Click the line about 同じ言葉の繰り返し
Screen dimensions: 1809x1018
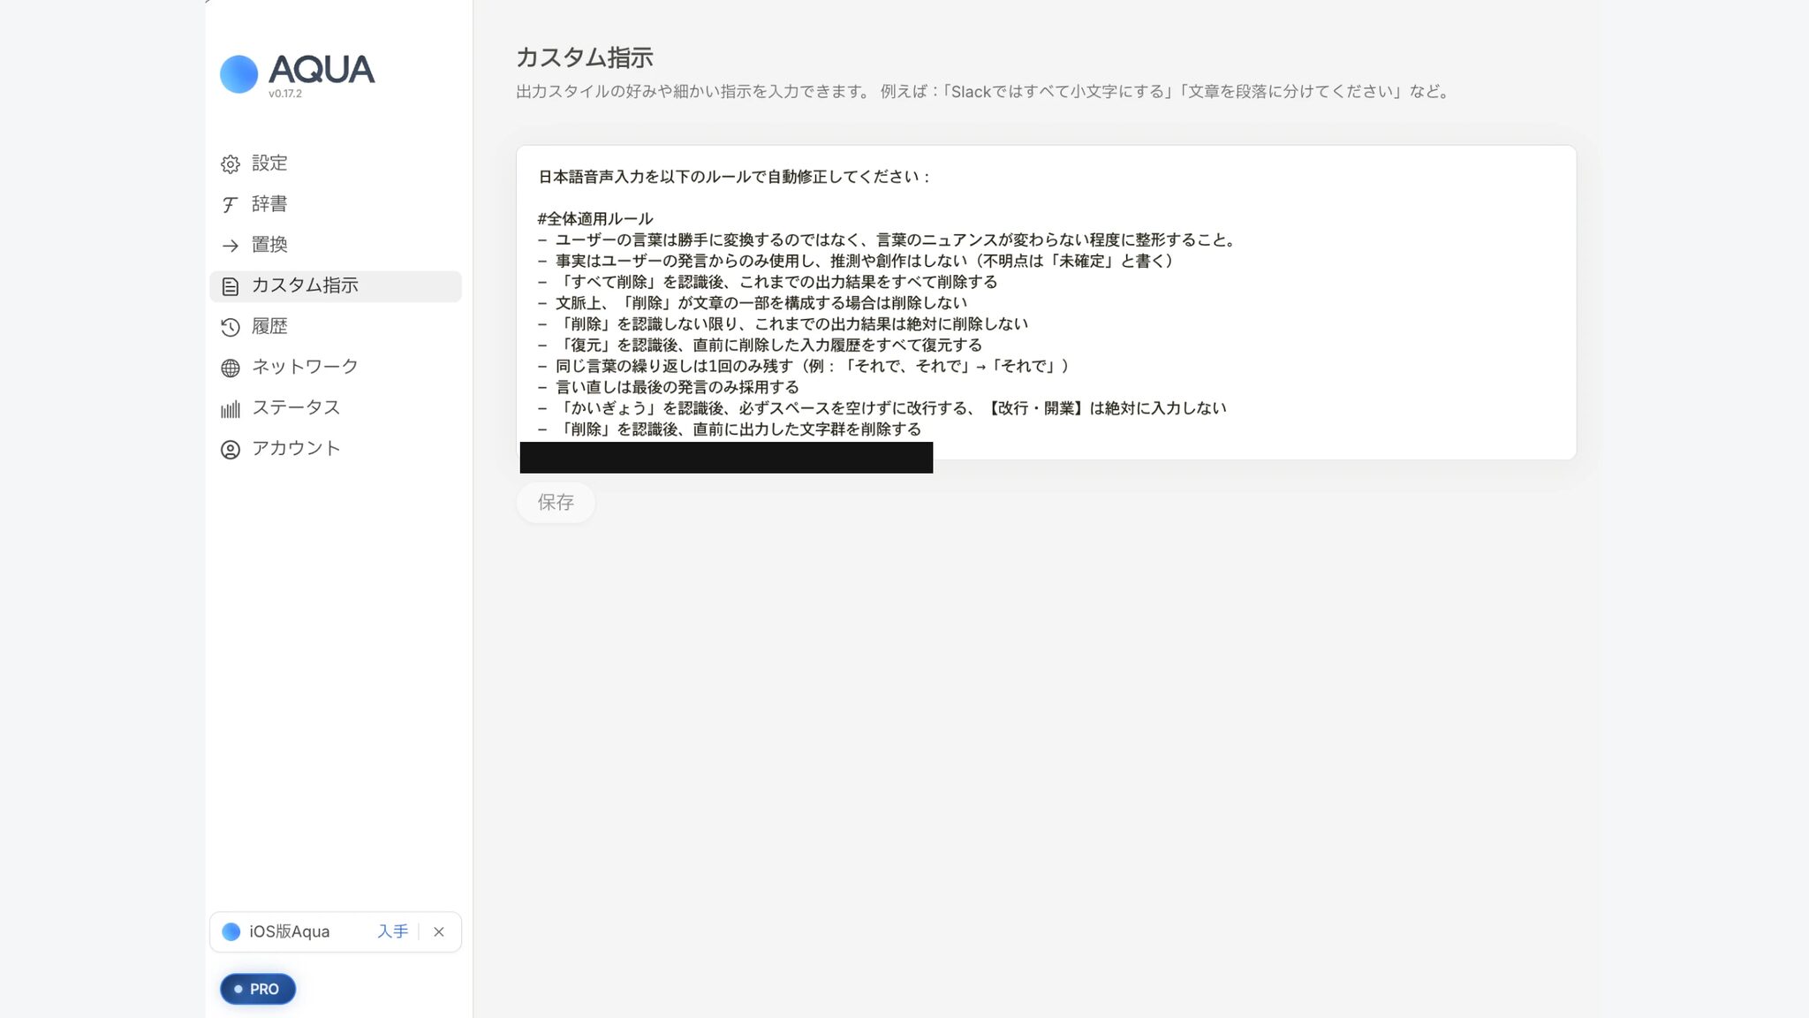(803, 366)
